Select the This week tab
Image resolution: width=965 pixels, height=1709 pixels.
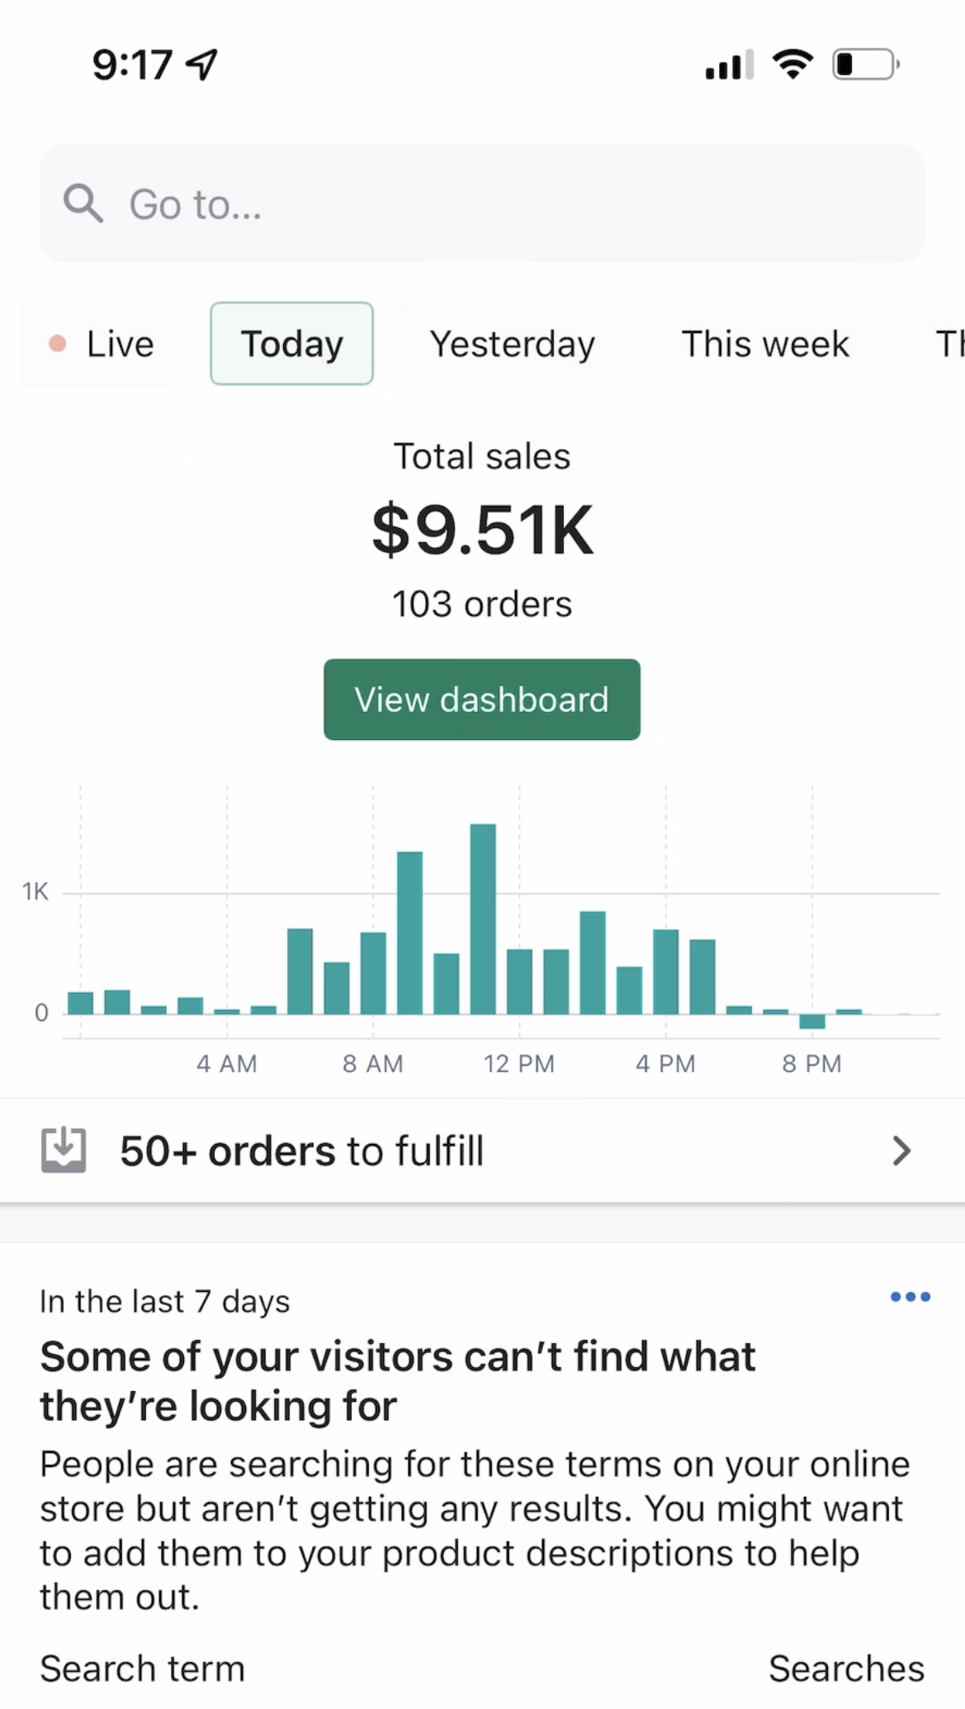click(x=764, y=344)
